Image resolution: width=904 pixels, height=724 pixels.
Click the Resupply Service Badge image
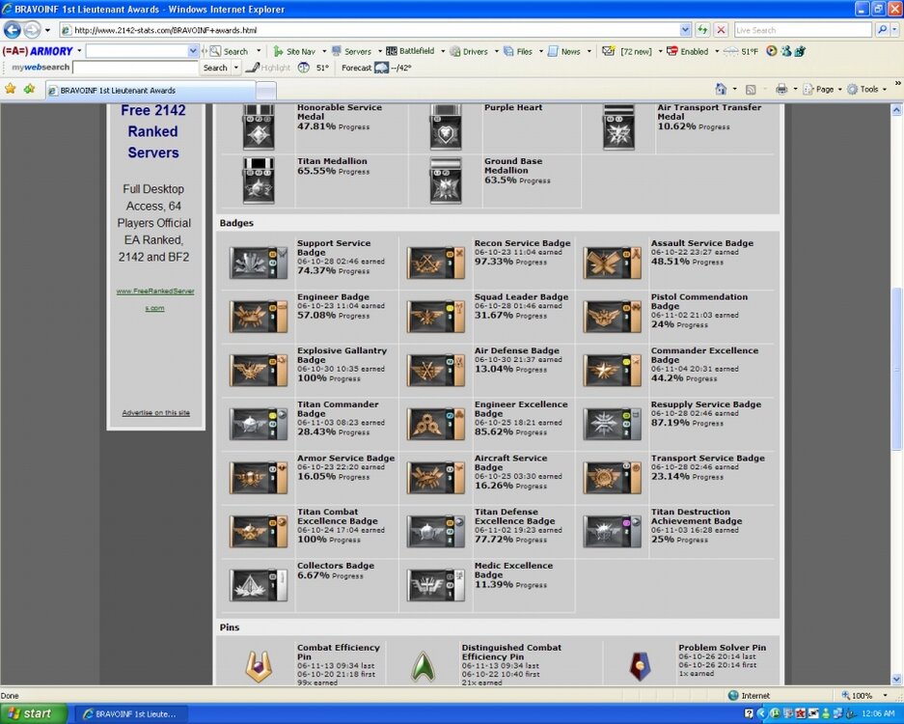coord(613,424)
